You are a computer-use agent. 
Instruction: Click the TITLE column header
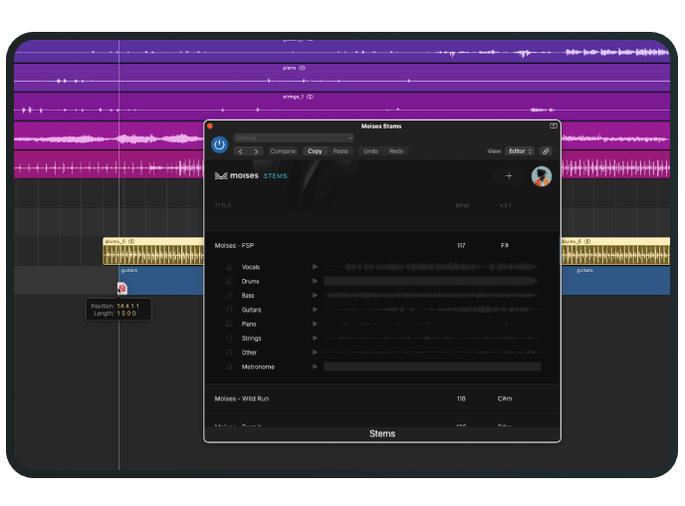pyautogui.click(x=223, y=205)
